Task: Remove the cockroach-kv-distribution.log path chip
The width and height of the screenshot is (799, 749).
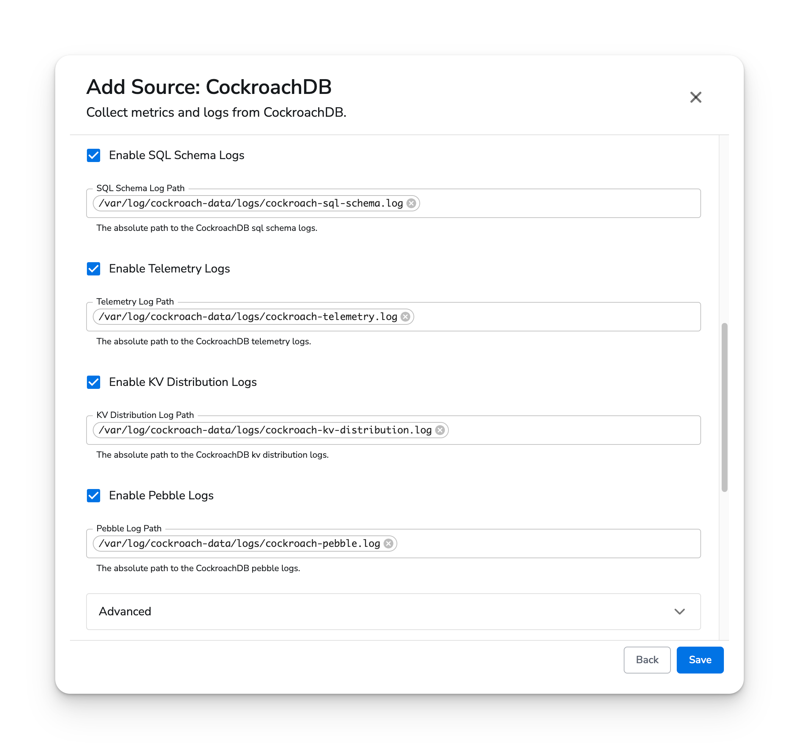Action: 440,430
